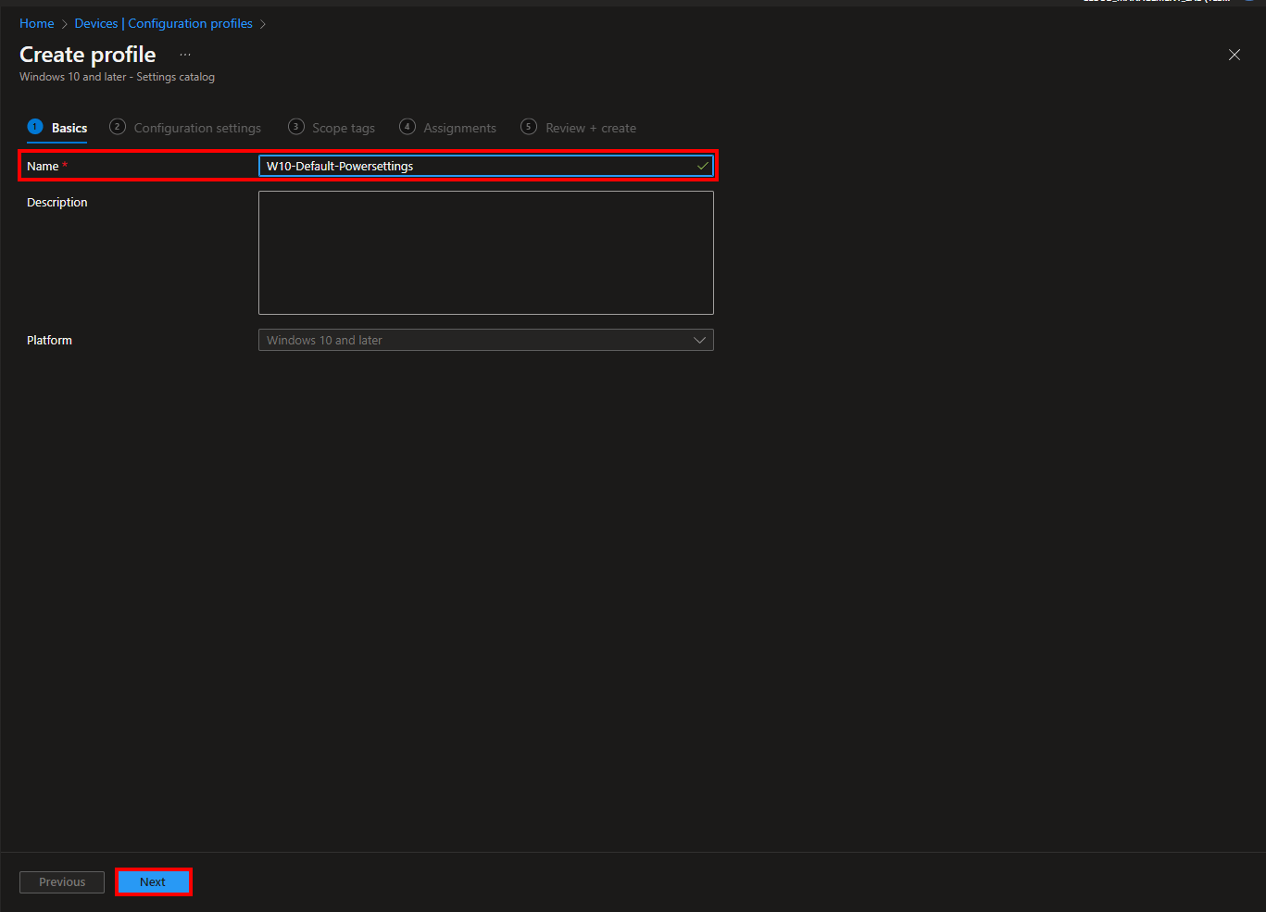This screenshot has height=912, width=1266.
Task: Click the Platform dropdown chevron
Action: [x=700, y=340]
